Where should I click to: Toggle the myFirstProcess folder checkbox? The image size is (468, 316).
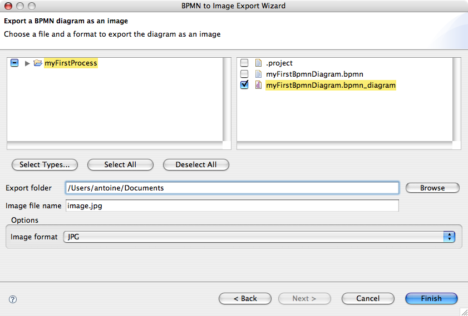(x=14, y=63)
